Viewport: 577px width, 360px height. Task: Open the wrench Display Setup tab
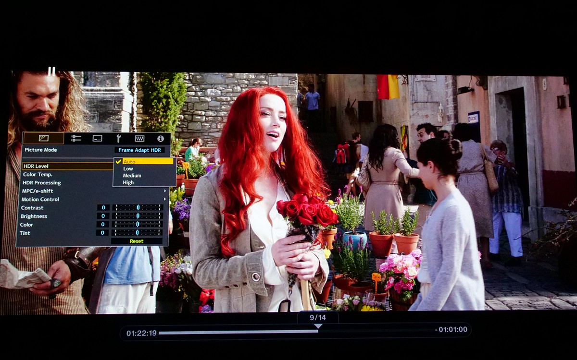coord(118,138)
